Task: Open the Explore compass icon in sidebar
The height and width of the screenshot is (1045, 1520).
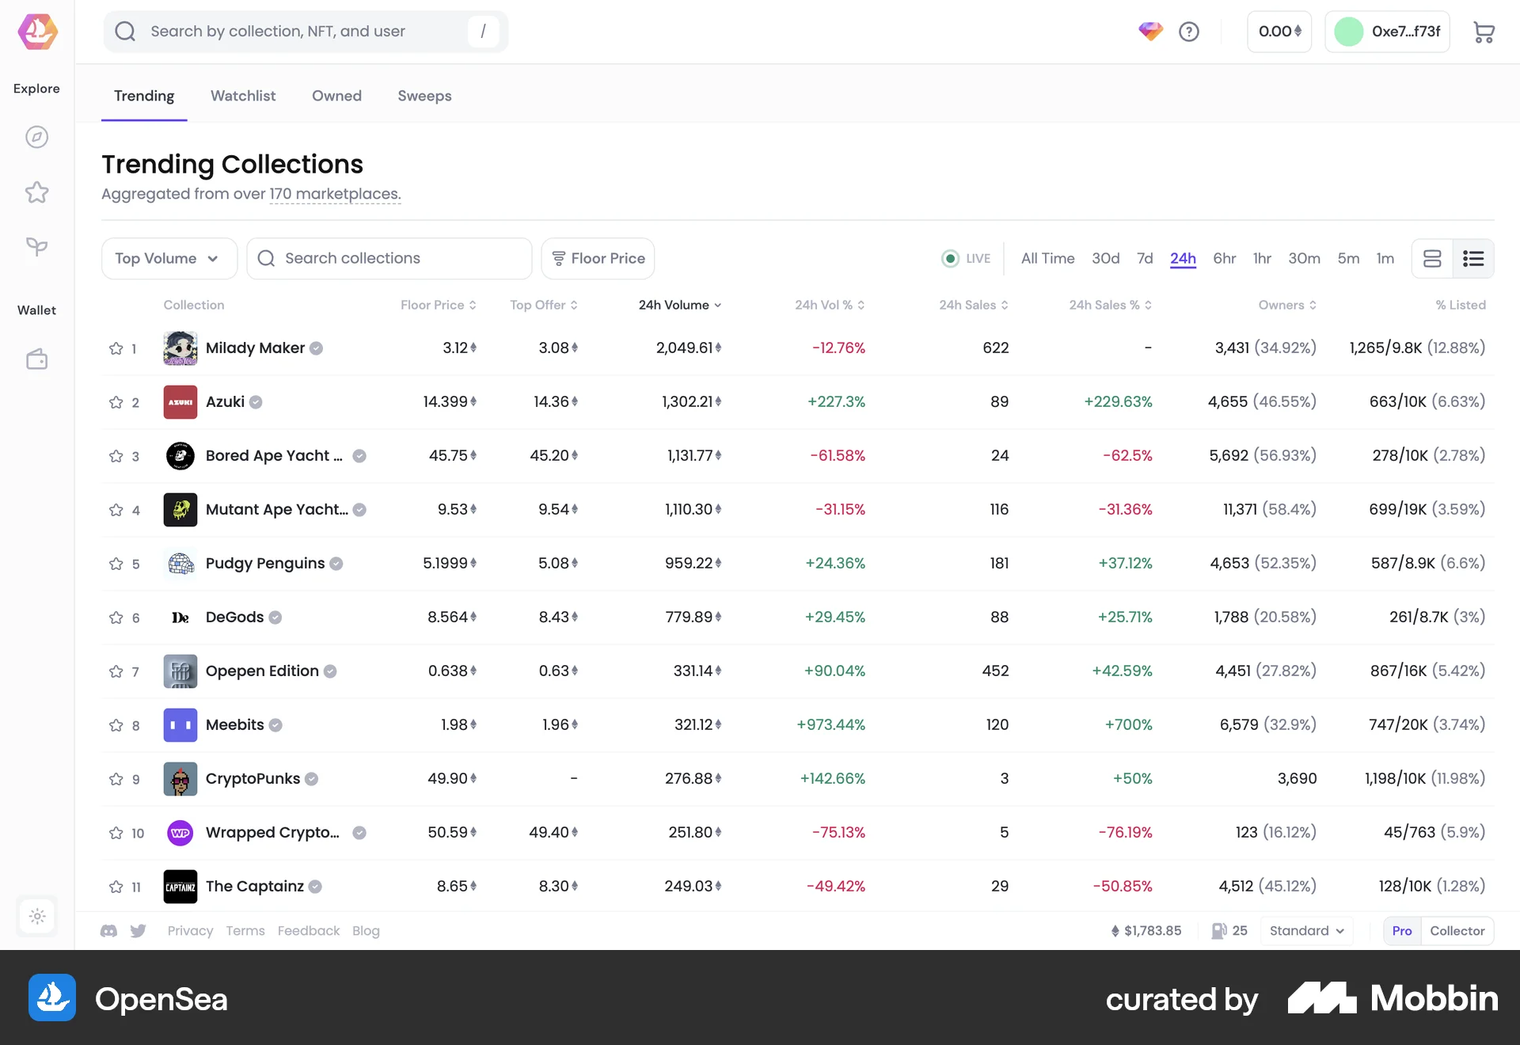Action: click(x=36, y=136)
